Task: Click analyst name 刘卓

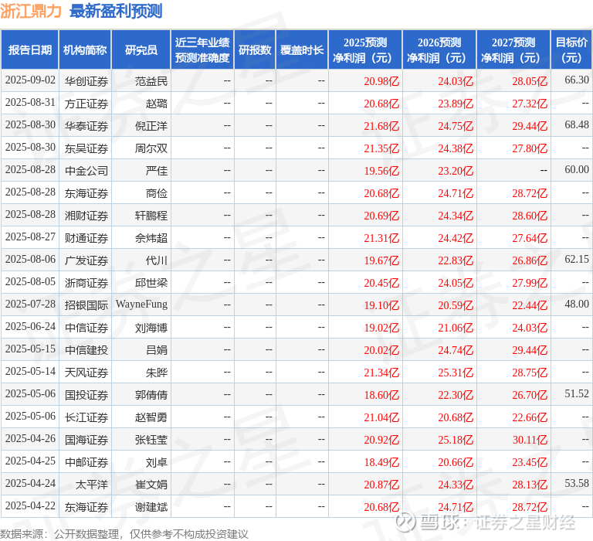Action: [x=157, y=462]
